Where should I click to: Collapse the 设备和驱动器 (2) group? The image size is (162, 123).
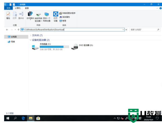point(31,40)
